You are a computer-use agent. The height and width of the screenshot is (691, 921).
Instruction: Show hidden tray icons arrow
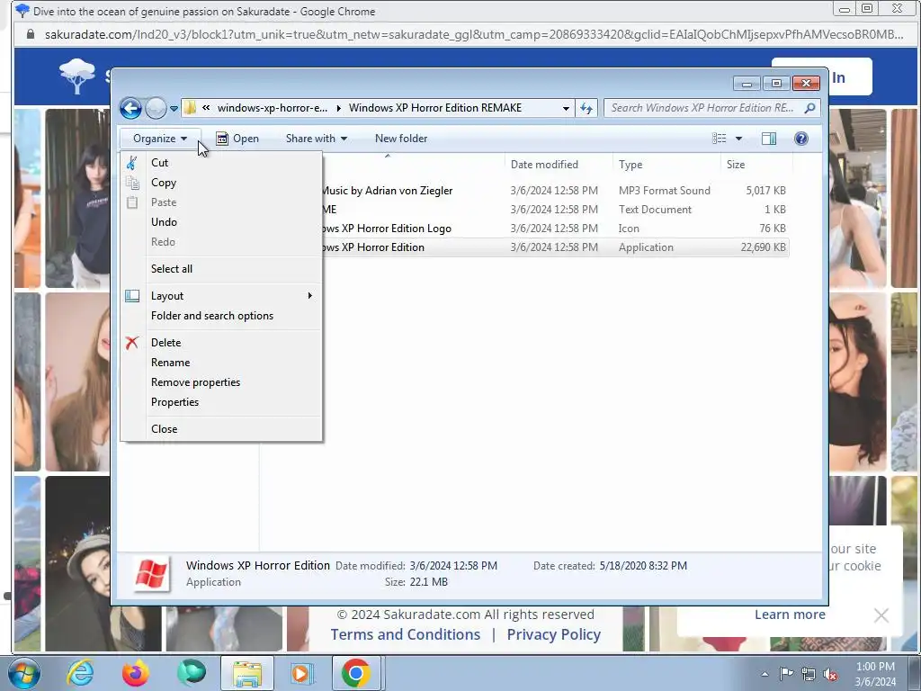765,675
